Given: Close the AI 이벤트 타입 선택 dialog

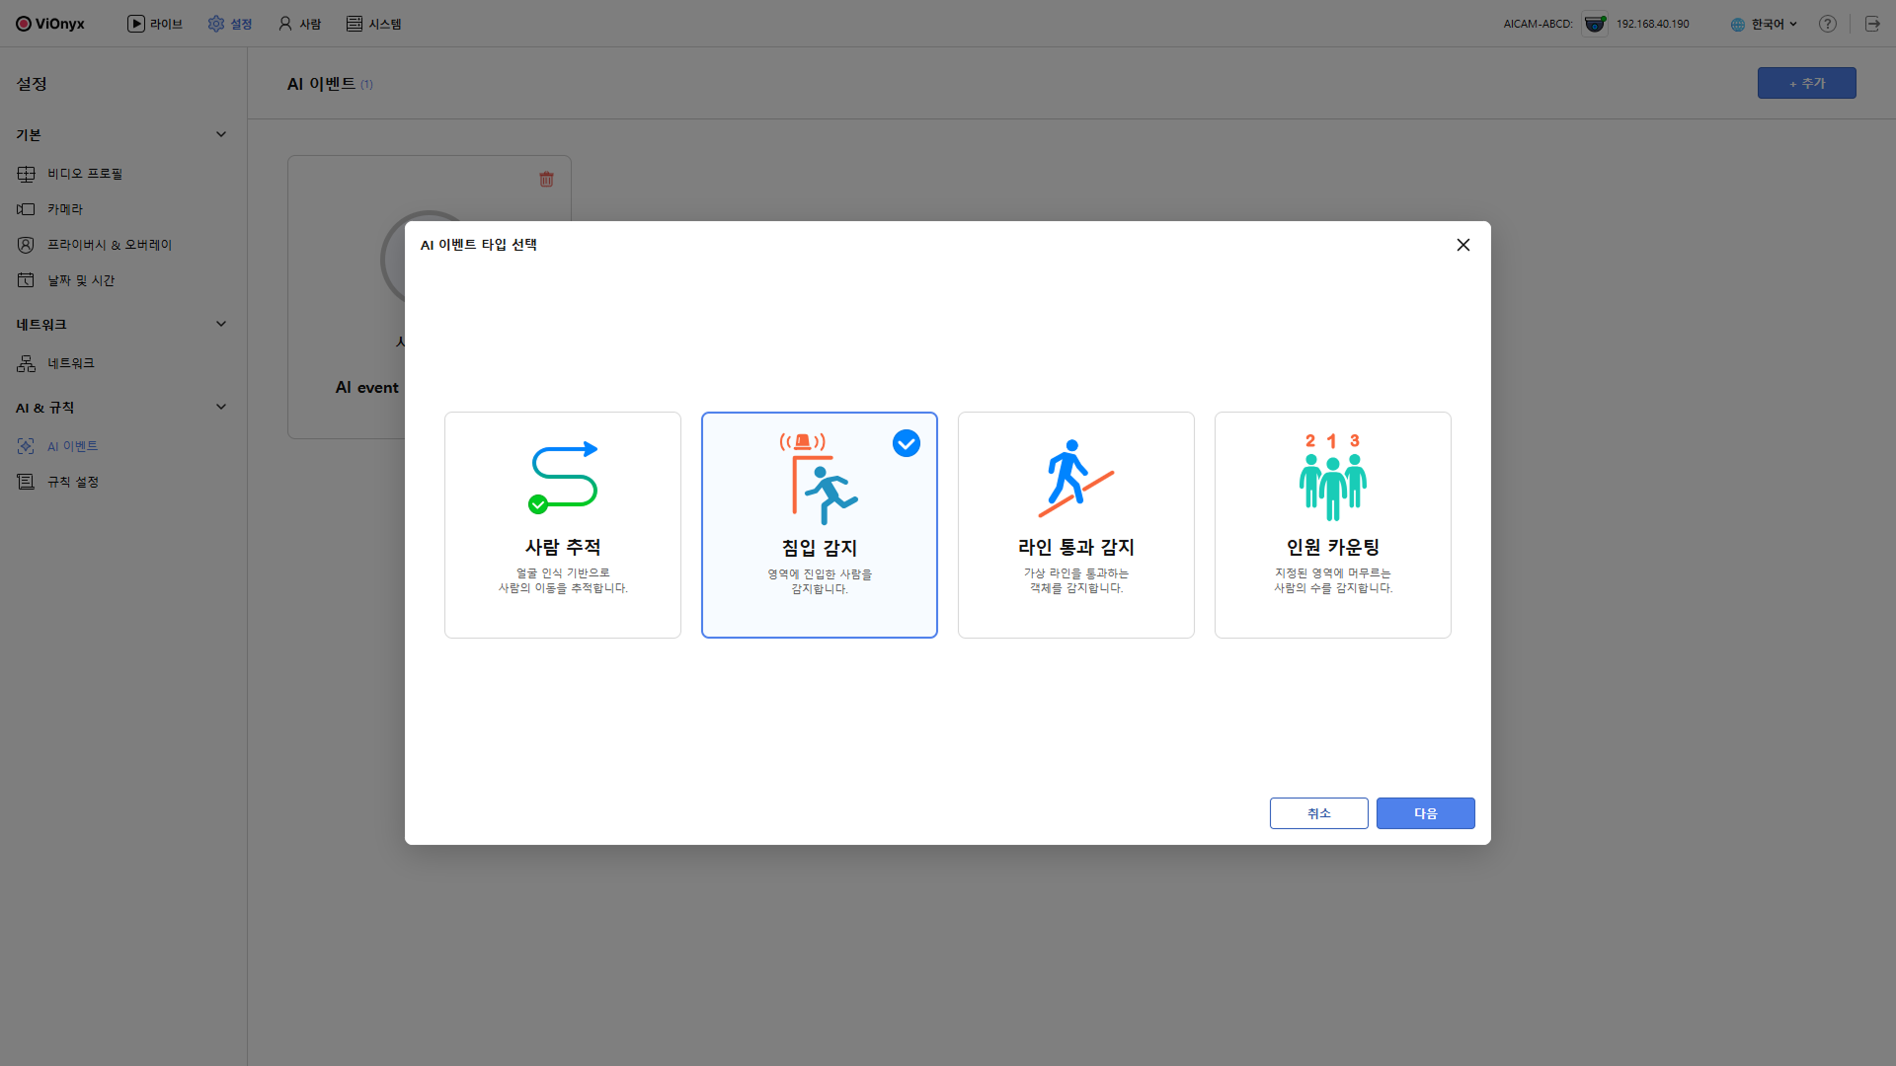Looking at the screenshot, I should tap(1462, 245).
